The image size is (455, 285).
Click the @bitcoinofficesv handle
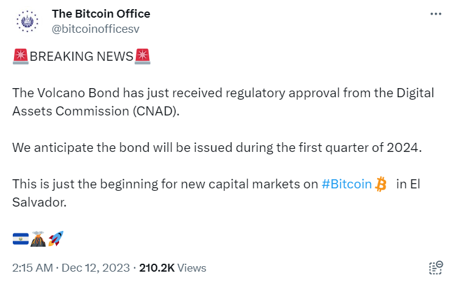[96, 29]
